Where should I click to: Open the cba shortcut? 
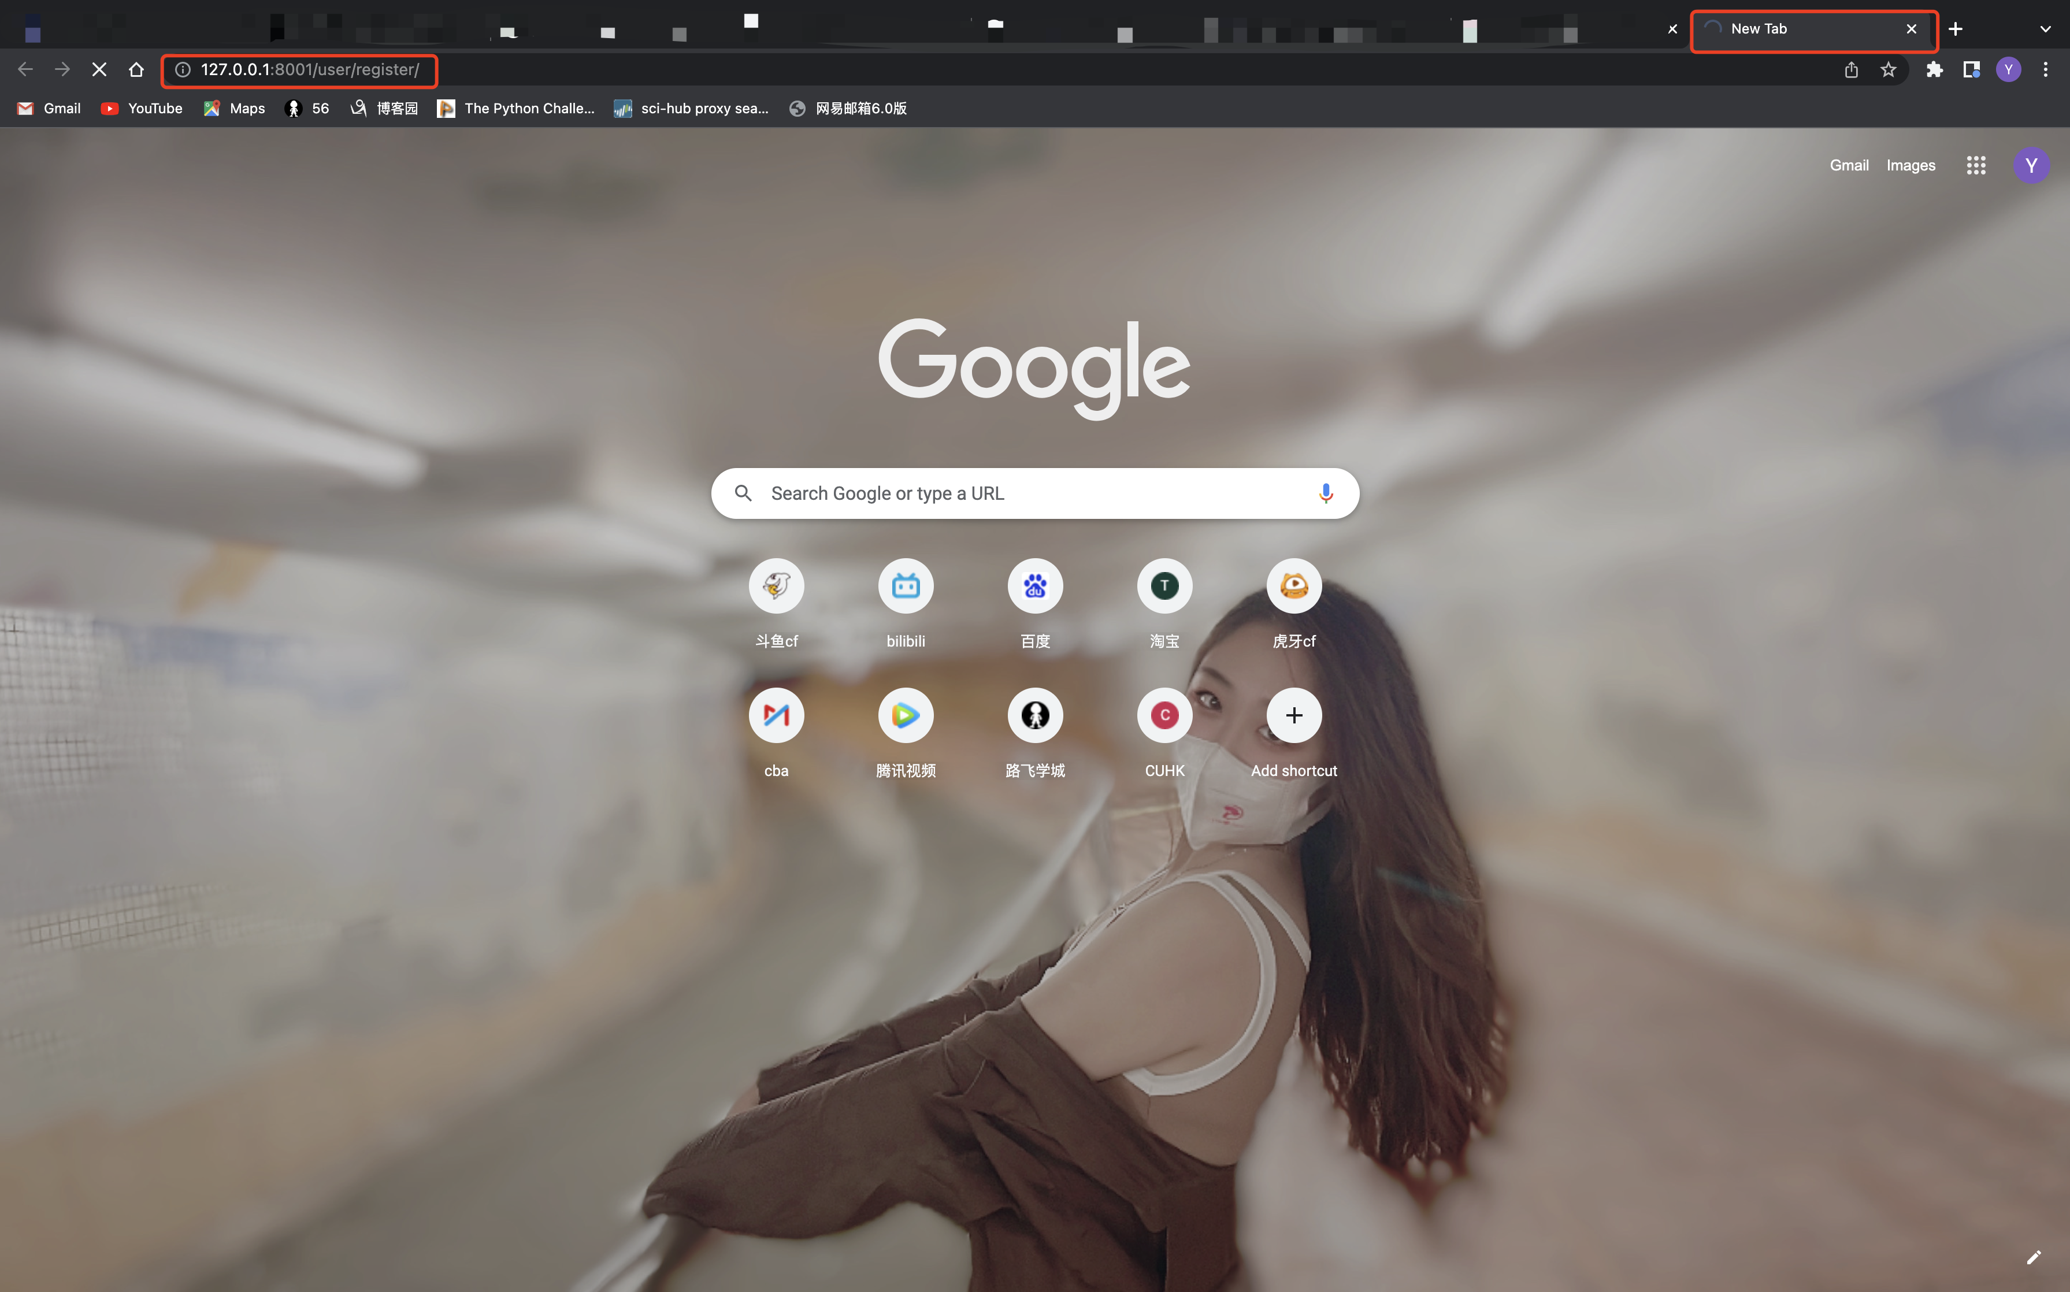tap(776, 734)
